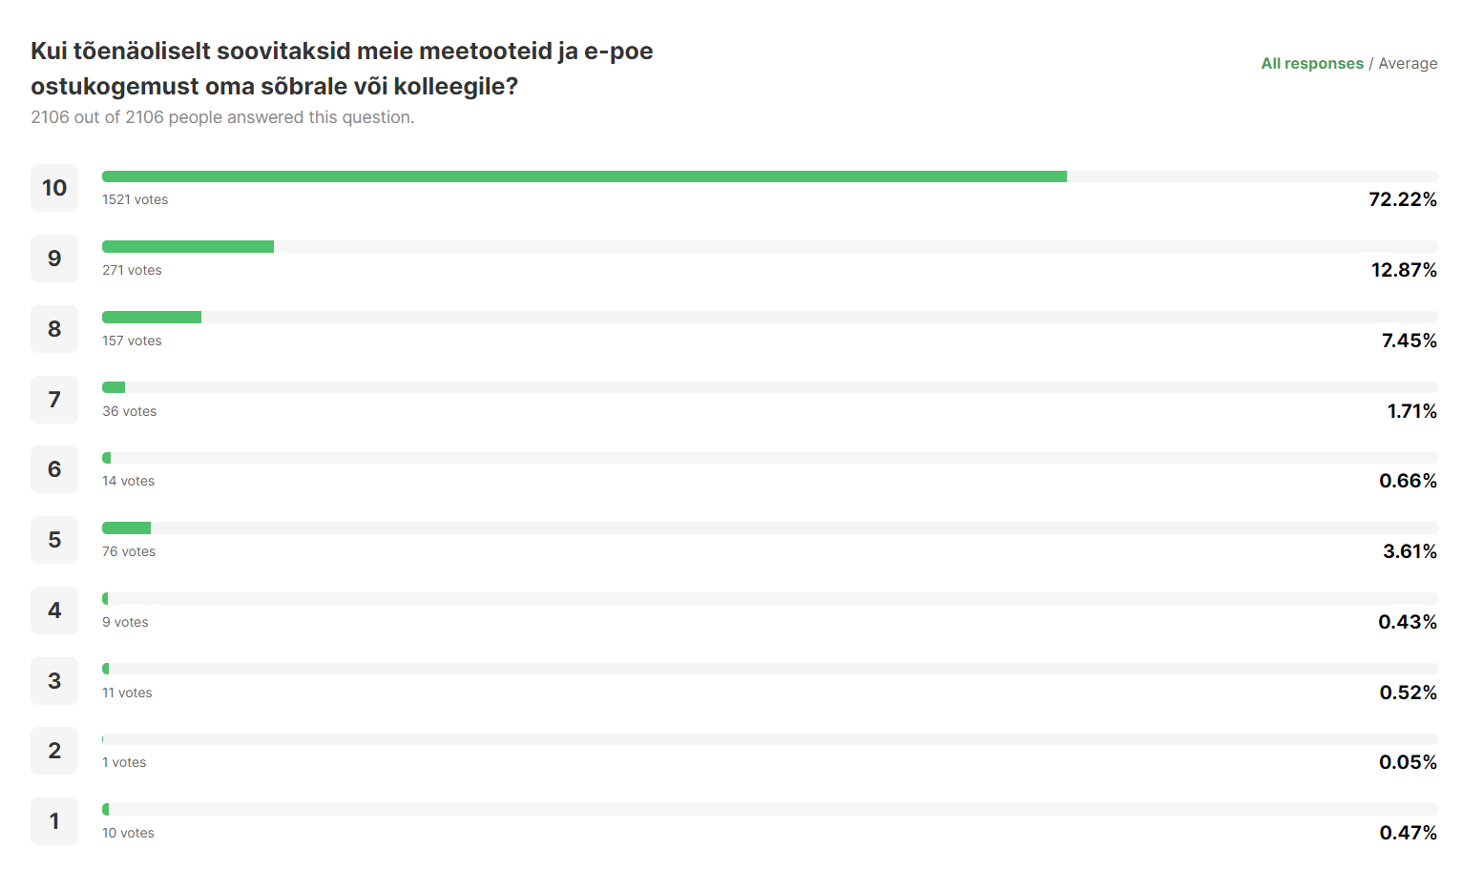
Task: Click the score 8 rating box
Action: coord(54,329)
